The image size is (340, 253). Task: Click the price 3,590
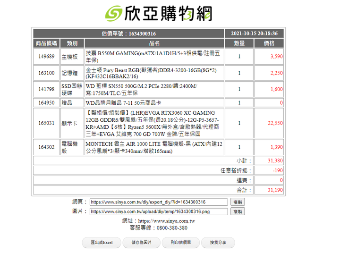point(276,56)
